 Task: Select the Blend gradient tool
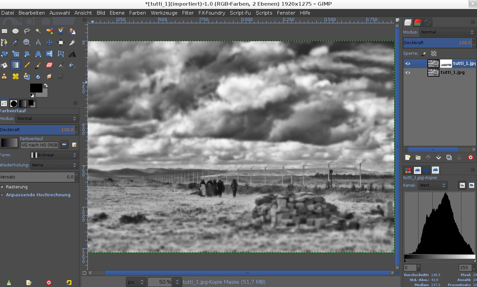pos(16,65)
